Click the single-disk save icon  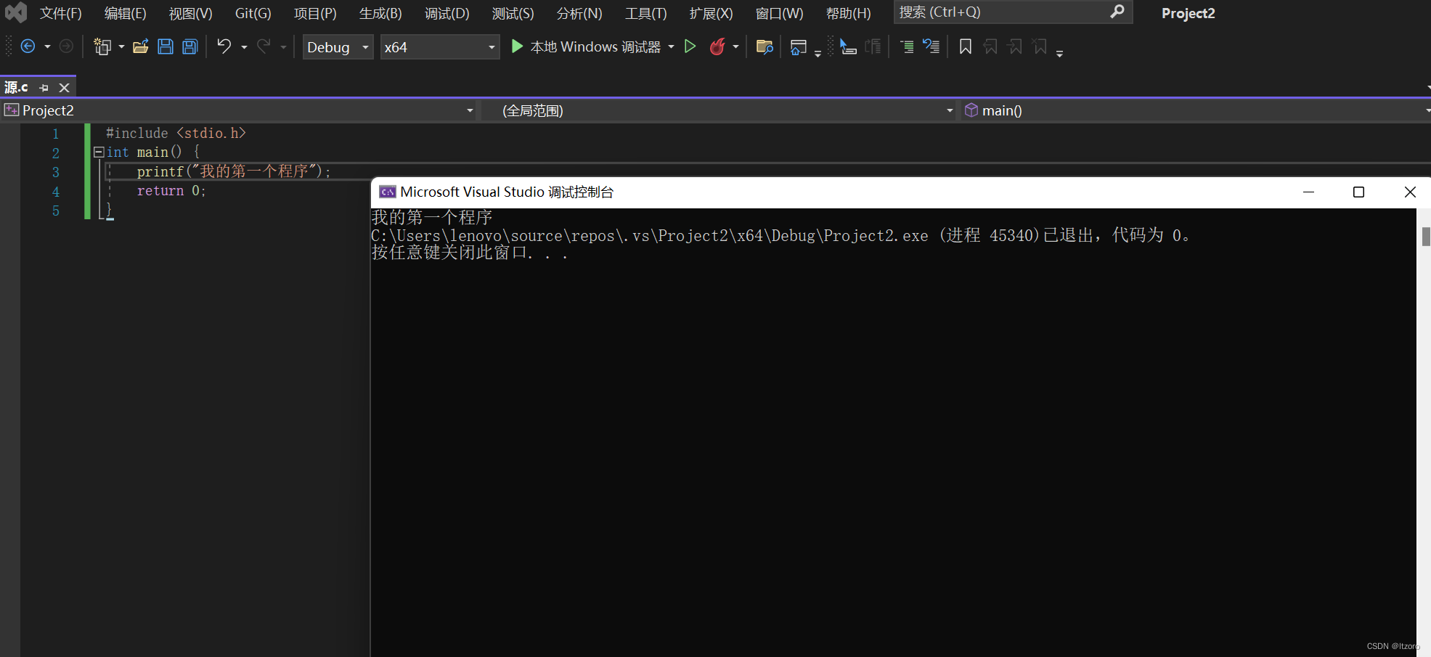166,46
